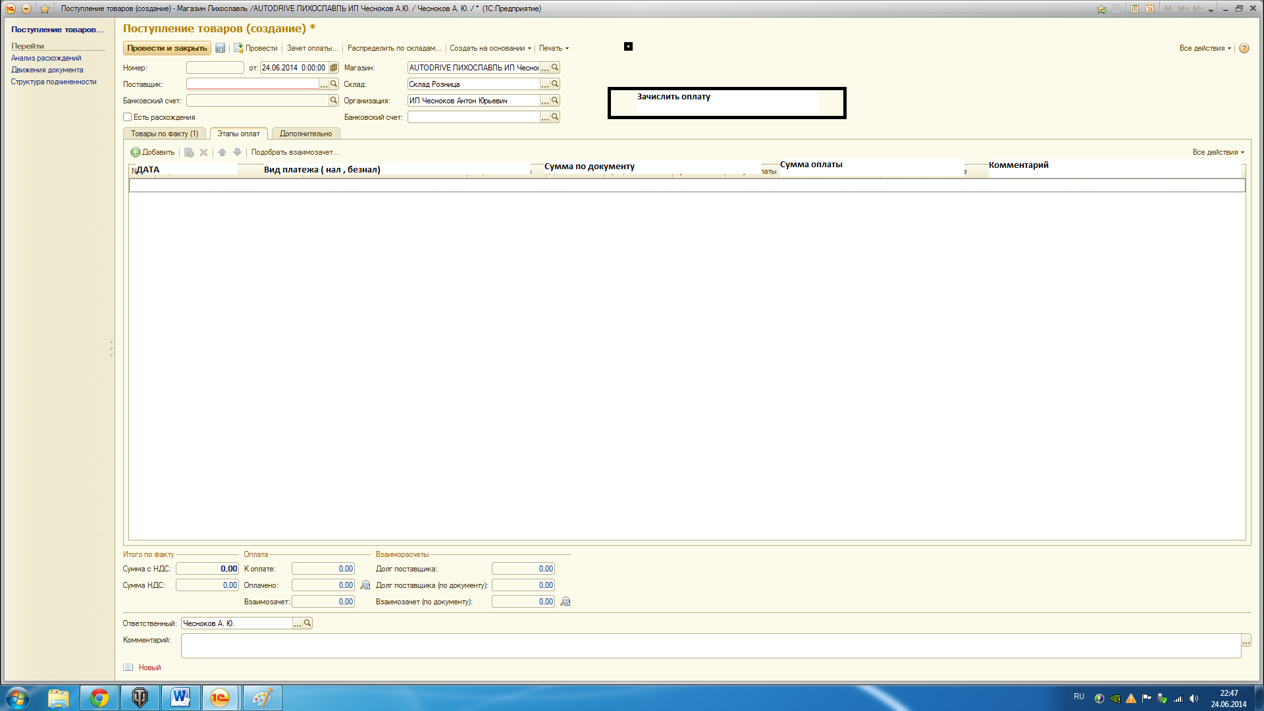The height and width of the screenshot is (711, 1264).
Task: Click magnifier icon beside Поставщик field
Action: pyautogui.click(x=334, y=84)
